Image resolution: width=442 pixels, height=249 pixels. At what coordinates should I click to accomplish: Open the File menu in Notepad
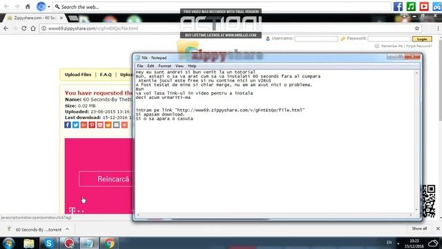[140, 66]
